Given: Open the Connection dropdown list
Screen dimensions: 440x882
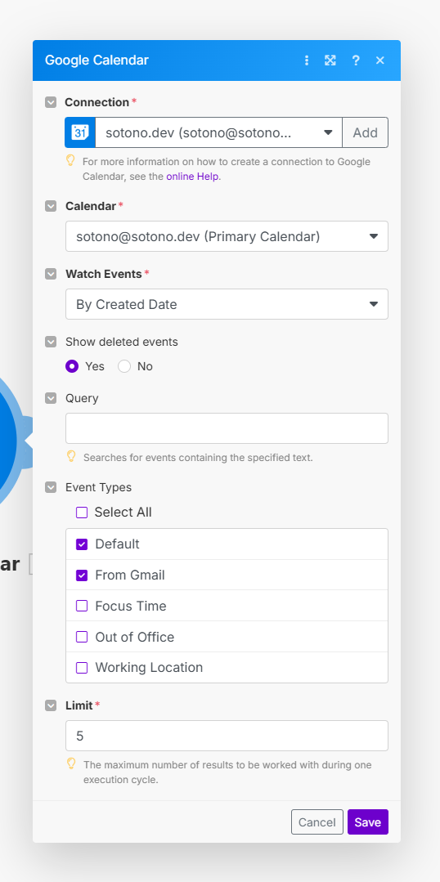Looking at the screenshot, I should [x=218, y=132].
